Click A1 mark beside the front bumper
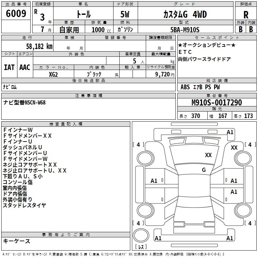This screenshot has width=258, height=258. [x=230, y=132]
